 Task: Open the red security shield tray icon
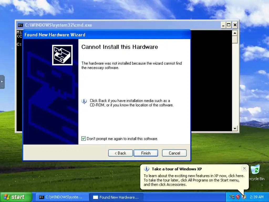[x=238, y=197]
